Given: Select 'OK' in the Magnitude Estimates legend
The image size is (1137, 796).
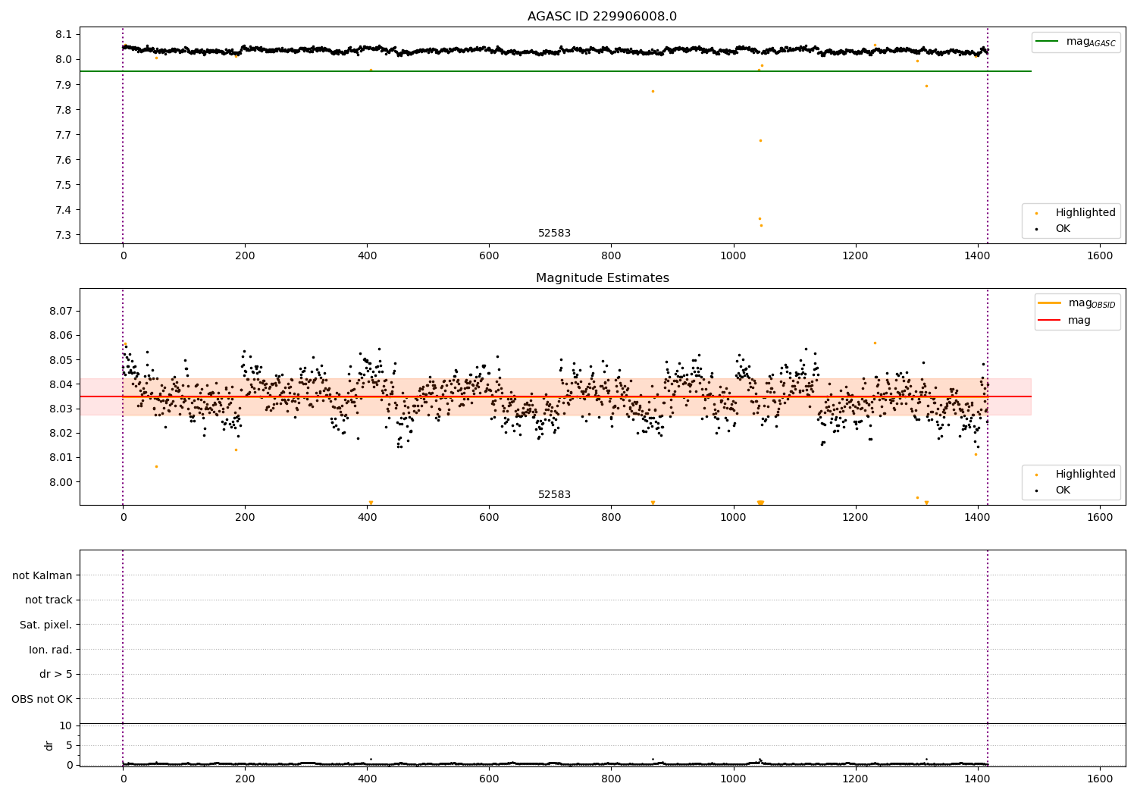Looking at the screenshot, I should coord(1063,490).
